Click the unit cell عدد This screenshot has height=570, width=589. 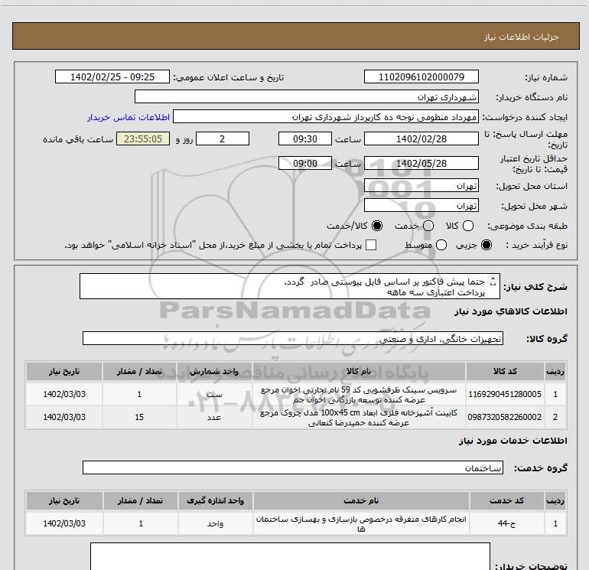click(214, 417)
